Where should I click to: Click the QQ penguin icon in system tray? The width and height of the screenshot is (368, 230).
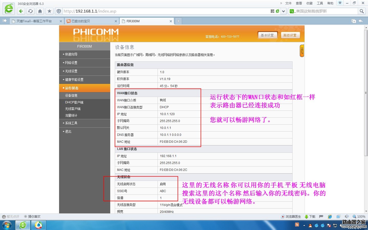pos(310,225)
